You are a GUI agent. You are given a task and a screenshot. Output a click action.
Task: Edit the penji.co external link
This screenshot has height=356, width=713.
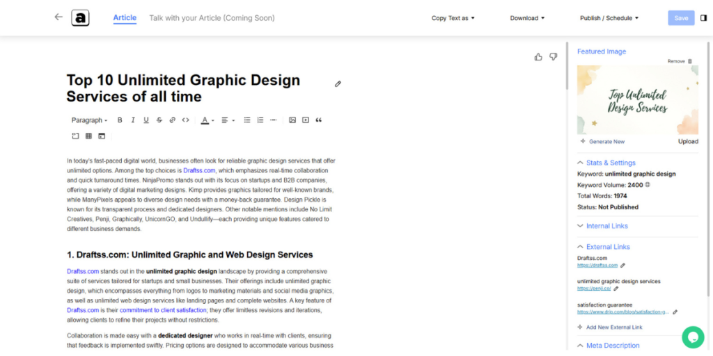point(616,289)
